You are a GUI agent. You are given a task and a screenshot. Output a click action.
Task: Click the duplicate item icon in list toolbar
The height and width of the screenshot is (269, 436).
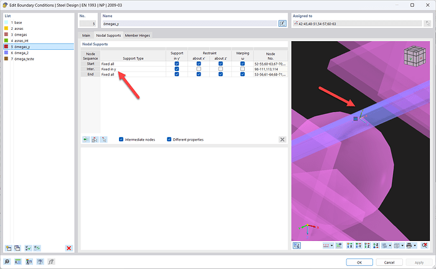18,248
